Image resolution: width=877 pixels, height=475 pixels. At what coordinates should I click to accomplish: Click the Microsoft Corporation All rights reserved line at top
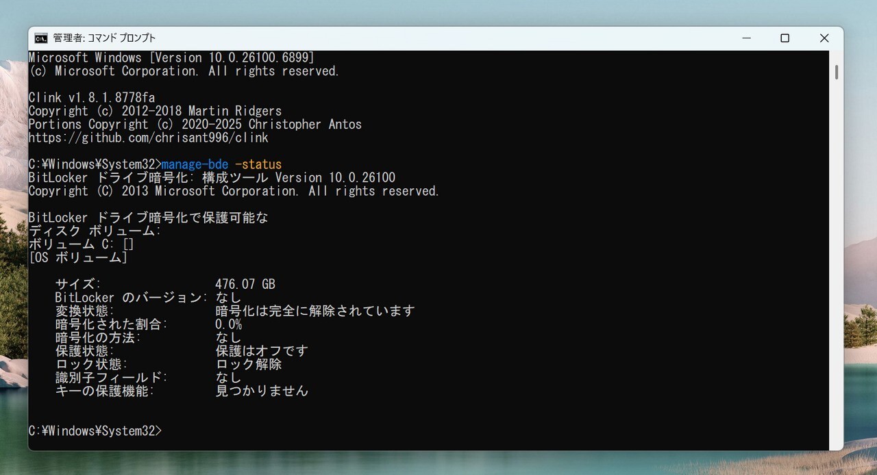click(184, 71)
